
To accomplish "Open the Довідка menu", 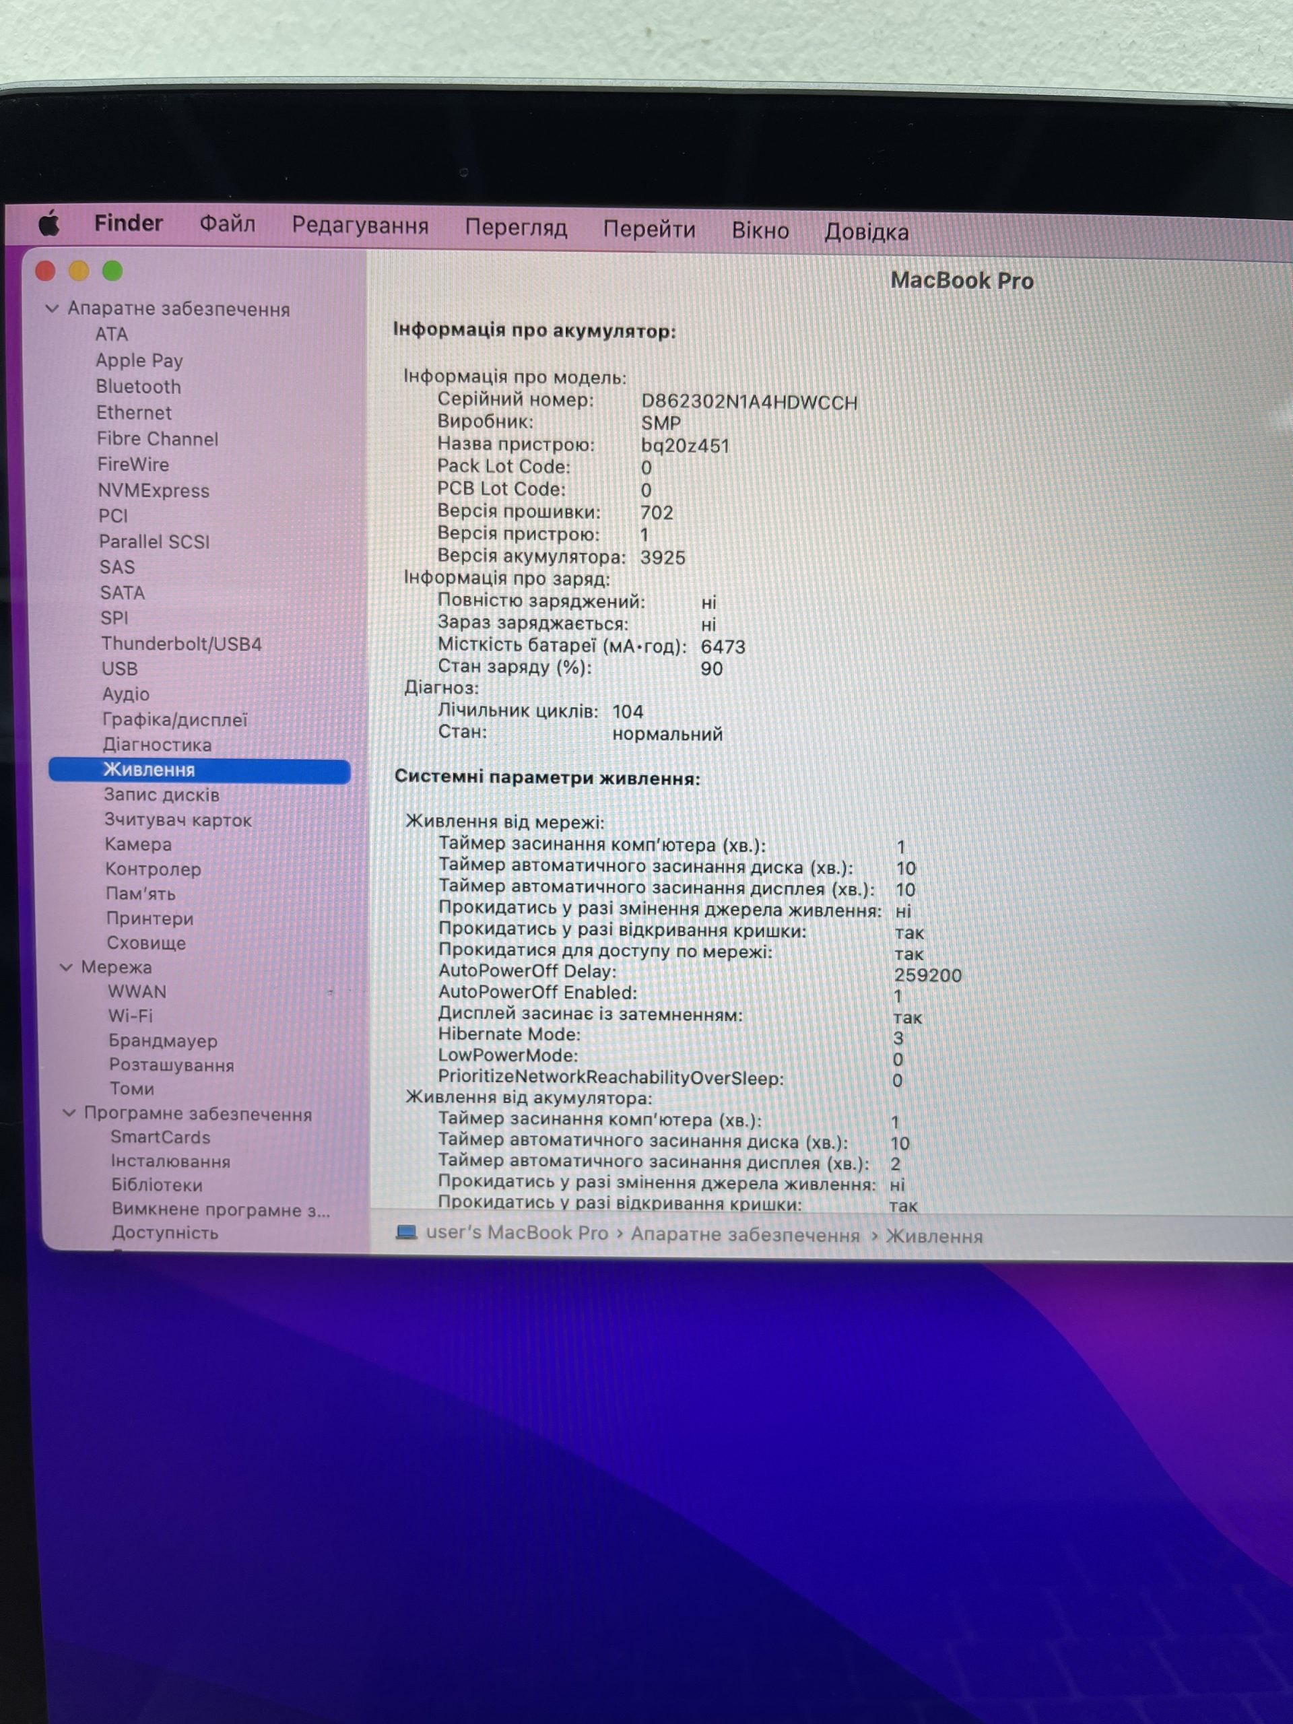I will tap(867, 233).
